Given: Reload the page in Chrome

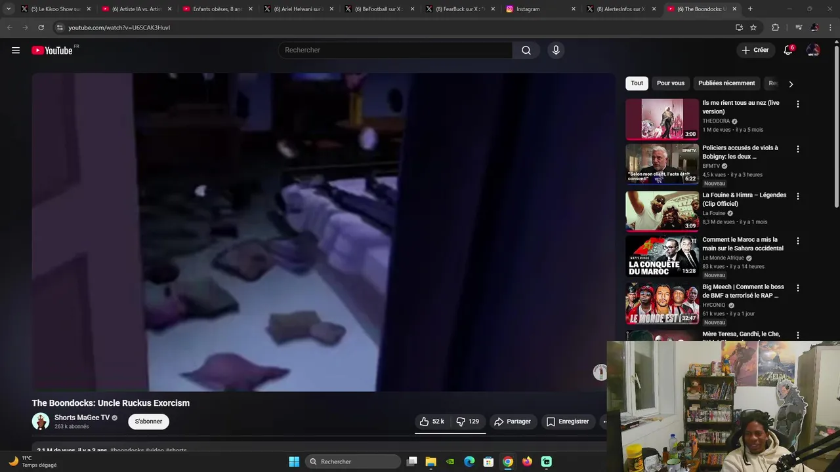Looking at the screenshot, I should pos(41,28).
